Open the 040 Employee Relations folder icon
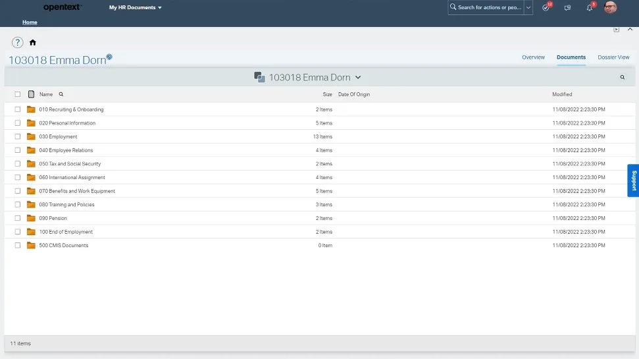639x359 pixels. pyautogui.click(x=31, y=150)
